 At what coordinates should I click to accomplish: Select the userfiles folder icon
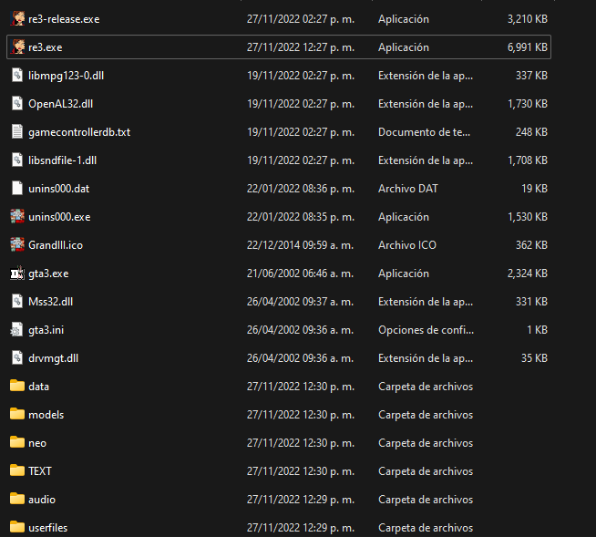[17, 527]
